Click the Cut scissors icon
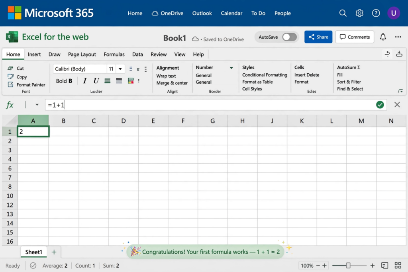Screen dimensions: 408x272 [x=10, y=68]
